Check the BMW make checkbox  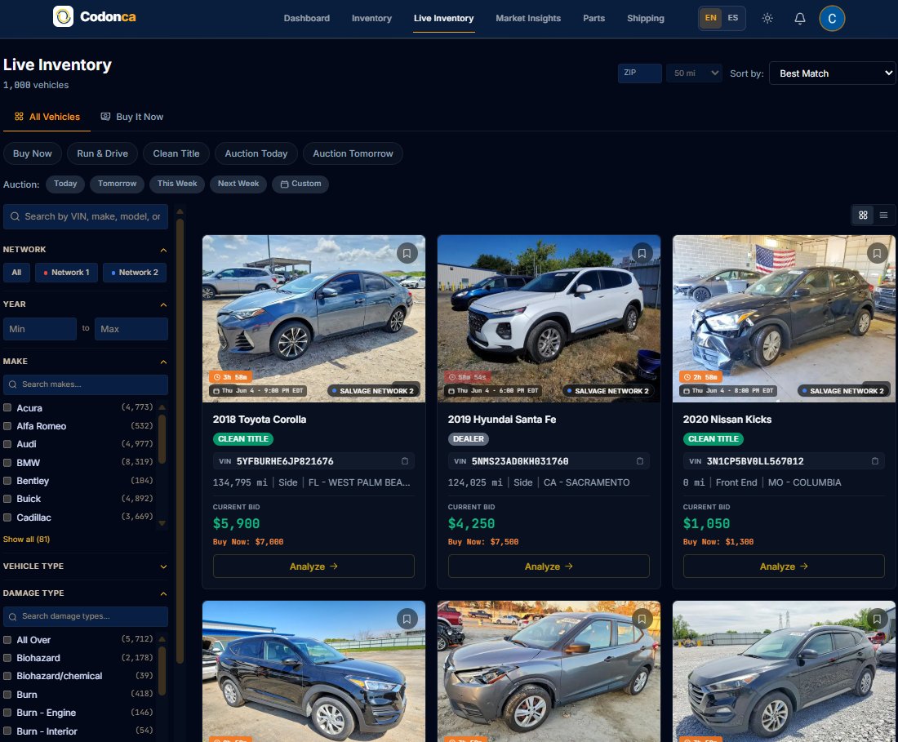click(7, 463)
